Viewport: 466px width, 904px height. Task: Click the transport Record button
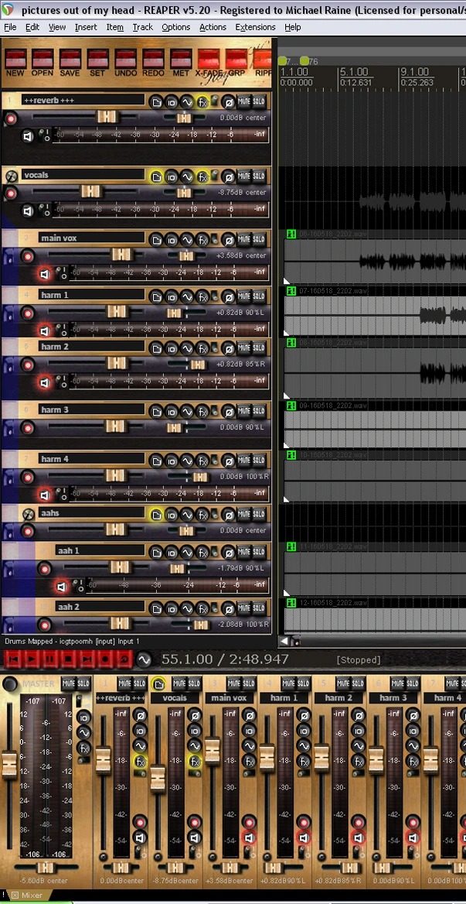pos(105,659)
